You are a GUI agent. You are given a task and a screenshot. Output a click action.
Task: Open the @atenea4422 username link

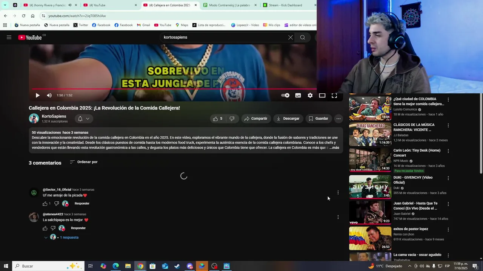pyautogui.click(x=53, y=214)
